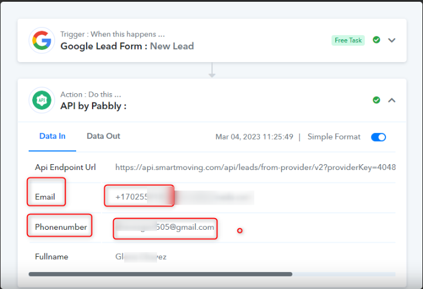Image resolution: width=423 pixels, height=289 pixels.
Task: Click the horizontal scrollbar thumb under the data table
Action: pos(161,274)
